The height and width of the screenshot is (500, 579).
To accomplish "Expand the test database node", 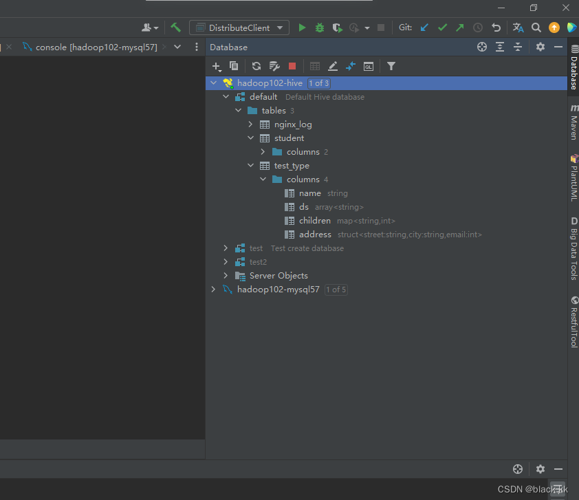I will (226, 248).
